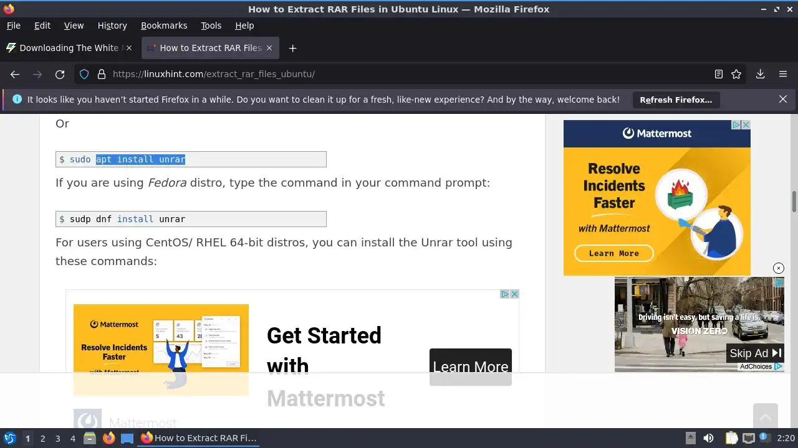Image resolution: width=798 pixels, height=448 pixels.
Task: Open the Firefox hamburger menu
Action: click(783, 74)
